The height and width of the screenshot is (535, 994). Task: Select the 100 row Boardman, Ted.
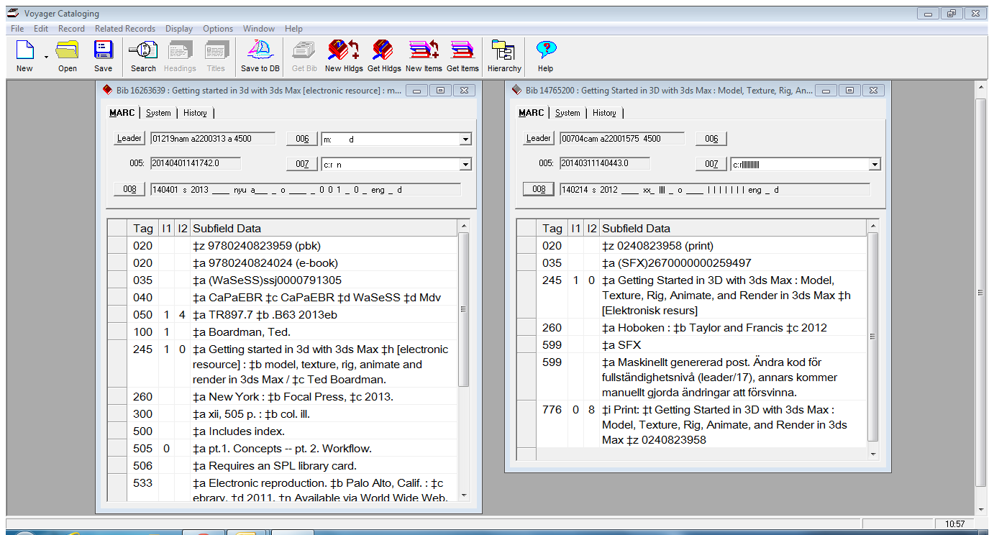click(283, 331)
